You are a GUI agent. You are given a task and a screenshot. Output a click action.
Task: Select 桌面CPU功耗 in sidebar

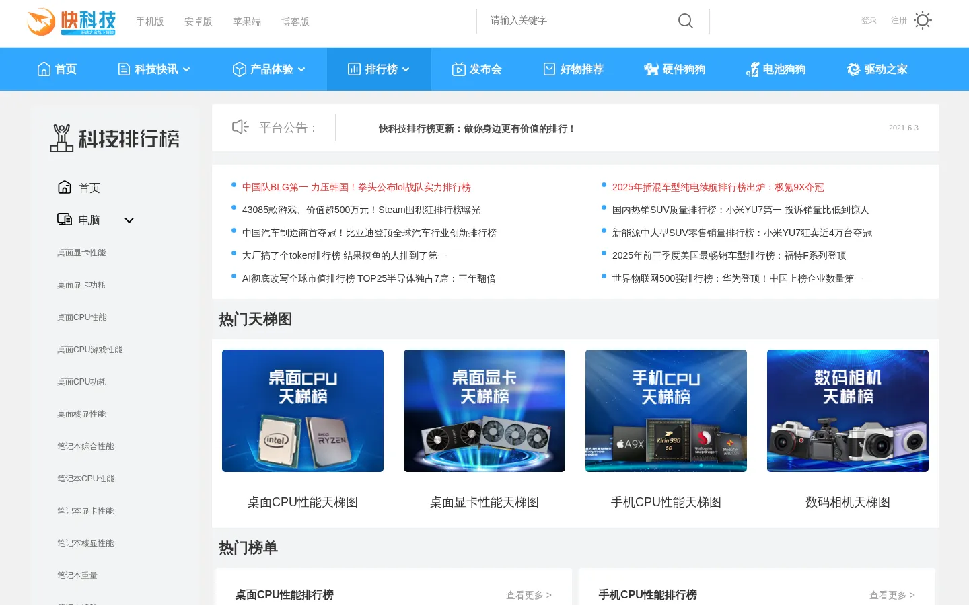[x=82, y=382]
